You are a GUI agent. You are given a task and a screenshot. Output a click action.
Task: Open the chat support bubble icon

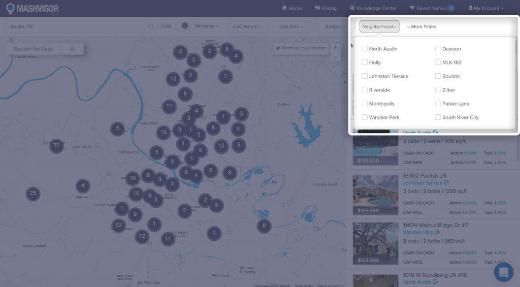point(503,272)
